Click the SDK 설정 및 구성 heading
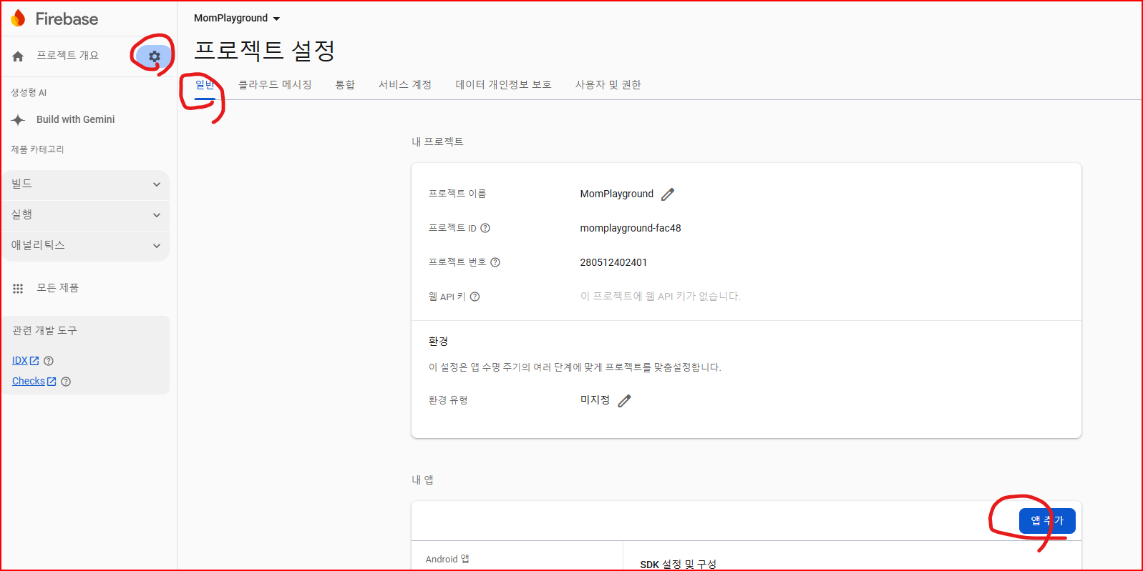This screenshot has height=571, width=1143. pyautogui.click(x=678, y=564)
